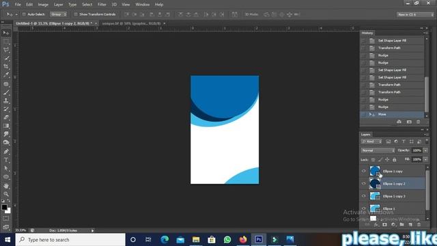Select the Hand tool
437x246 pixels.
(6, 186)
